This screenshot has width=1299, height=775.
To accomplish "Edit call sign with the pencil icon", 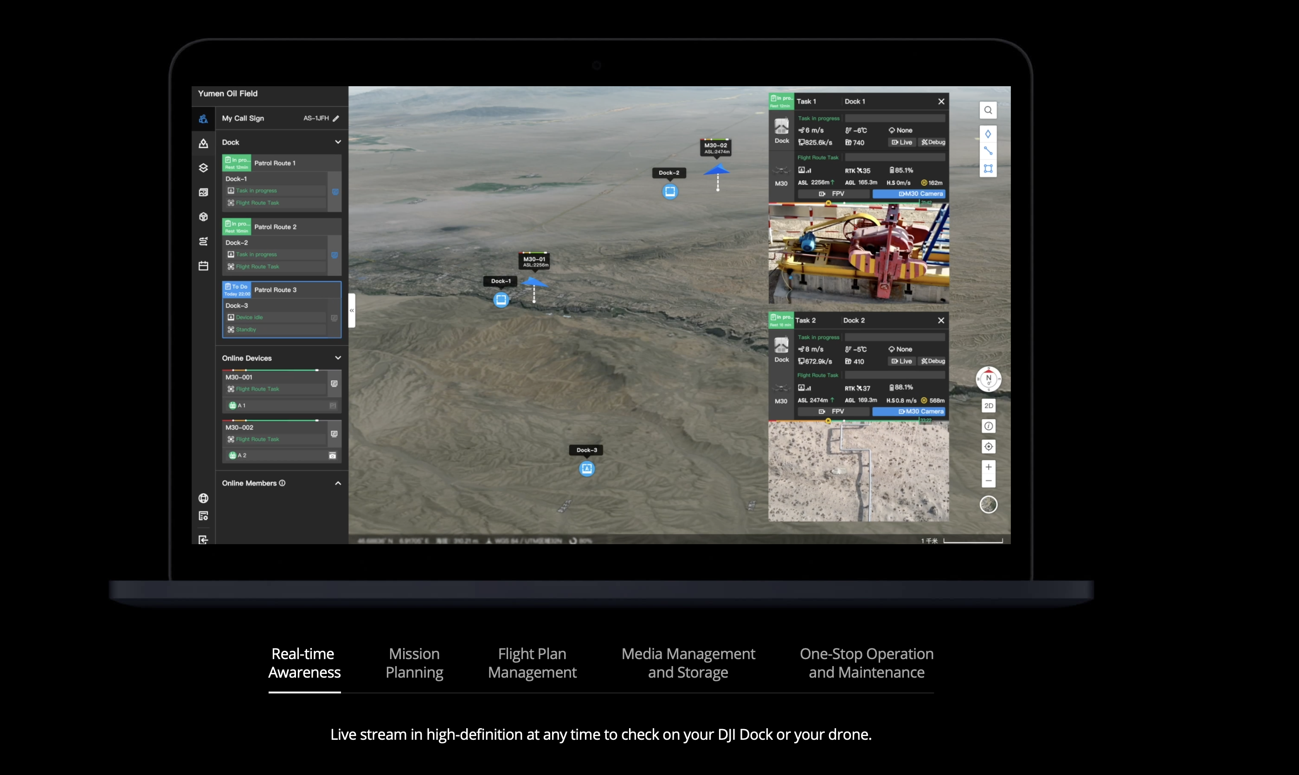I will tap(336, 119).
